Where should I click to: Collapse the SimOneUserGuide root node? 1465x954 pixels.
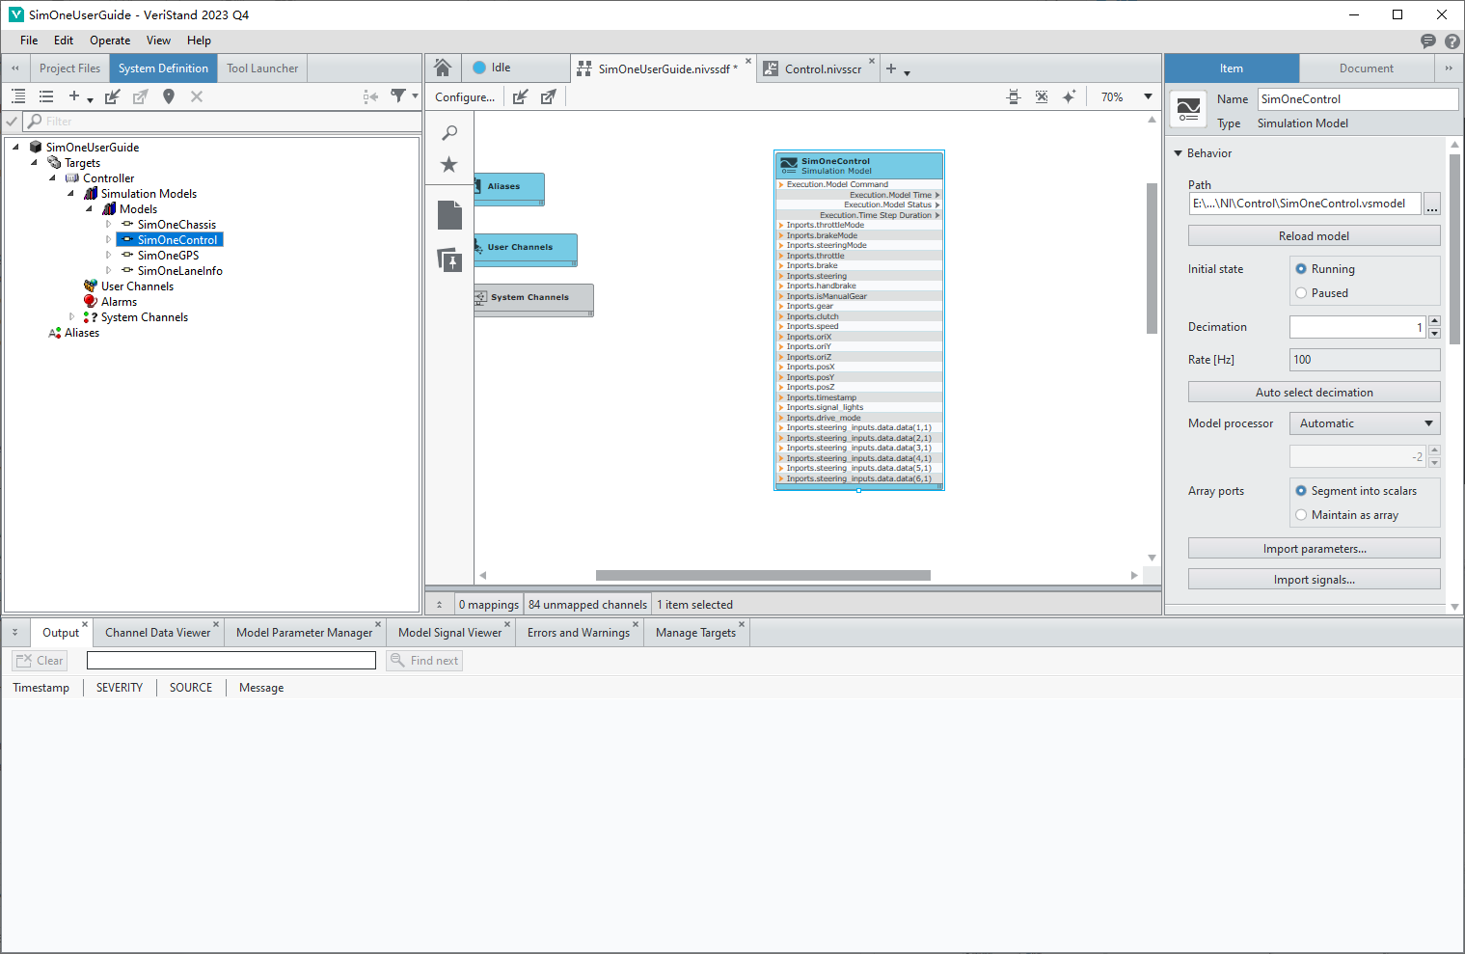pos(15,148)
